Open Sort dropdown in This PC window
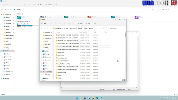This screenshot has height=100, width=178. [x=41, y=5]
